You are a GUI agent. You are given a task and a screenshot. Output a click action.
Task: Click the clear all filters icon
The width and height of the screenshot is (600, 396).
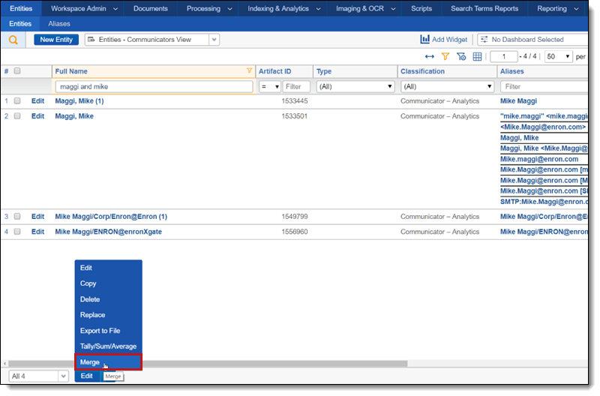pyautogui.click(x=461, y=56)
